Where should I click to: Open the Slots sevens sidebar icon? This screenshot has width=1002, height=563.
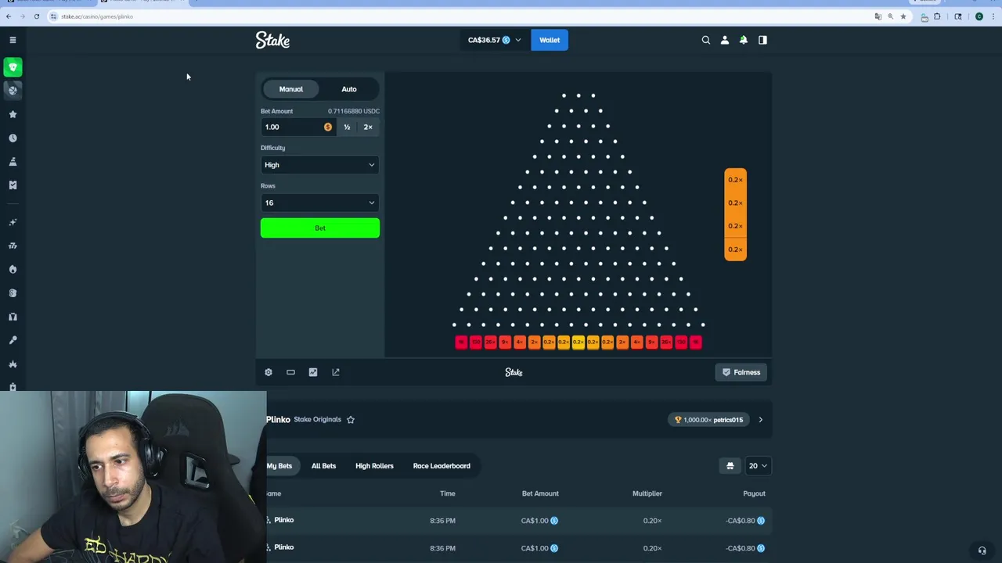[13, 246]
